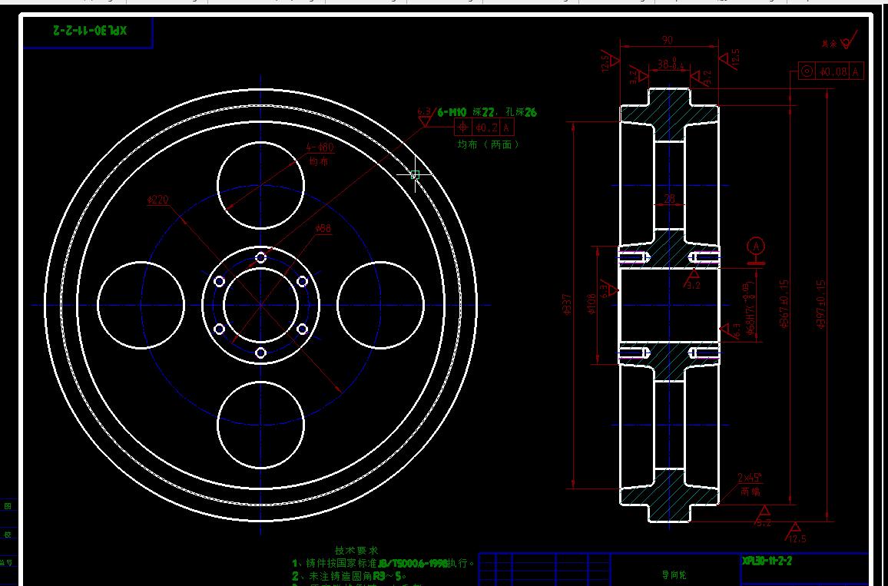Select the 3.2 roughness symbol under the hub section

point(694,280)
